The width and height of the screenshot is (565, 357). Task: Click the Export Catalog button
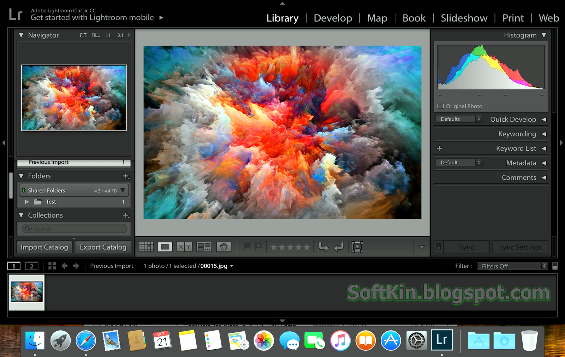click(103, 247)
